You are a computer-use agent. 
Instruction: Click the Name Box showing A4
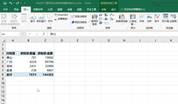click(9, 34)
